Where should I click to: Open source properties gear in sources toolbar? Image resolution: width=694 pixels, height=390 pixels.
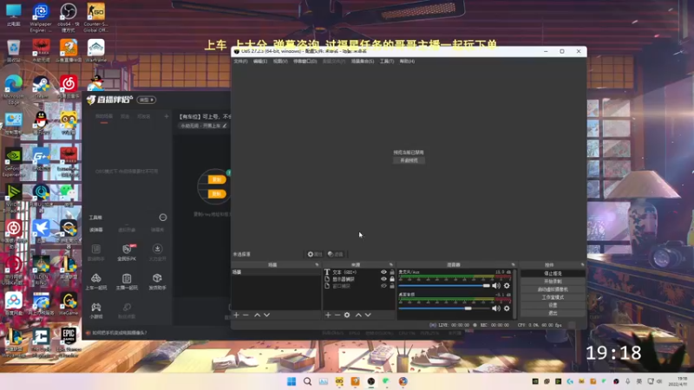tap(347, 315)
